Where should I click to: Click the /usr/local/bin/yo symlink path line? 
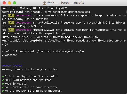pos(50,37)
